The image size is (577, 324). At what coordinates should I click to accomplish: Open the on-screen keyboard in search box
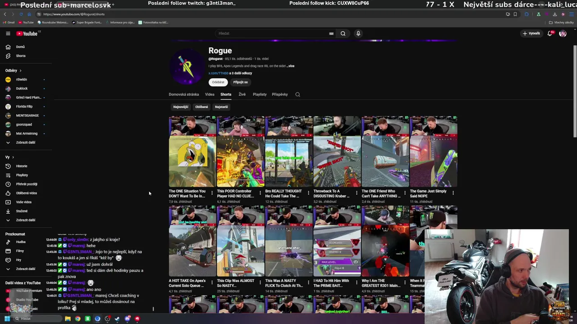[331, 33]
